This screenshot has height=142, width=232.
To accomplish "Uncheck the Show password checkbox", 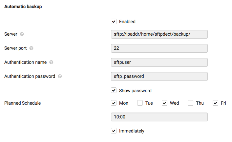I will [x=114, y=90].
